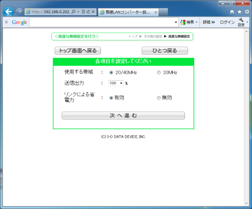
Task: Click 詳細 more options on Google toolbar
Action: tap(208, 22)
